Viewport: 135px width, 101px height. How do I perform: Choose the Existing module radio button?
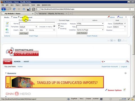pos(59,28)
